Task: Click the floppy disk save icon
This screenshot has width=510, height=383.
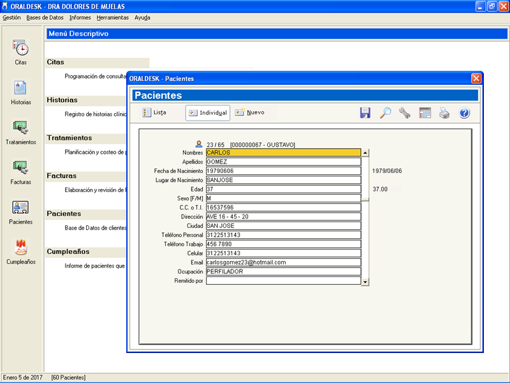Action: click(x=365, y=113)
